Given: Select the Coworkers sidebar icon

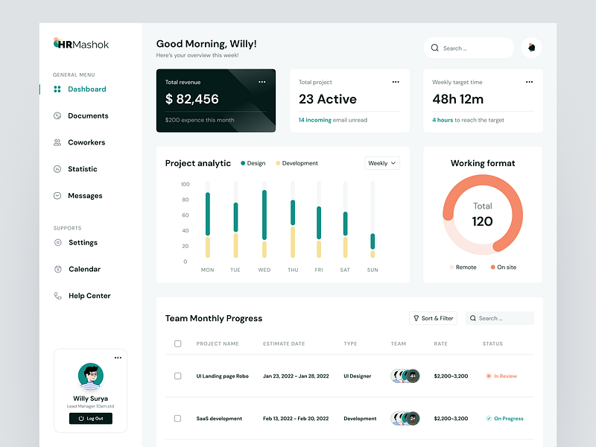Looking at the screenshot, I should coord(58,142).
